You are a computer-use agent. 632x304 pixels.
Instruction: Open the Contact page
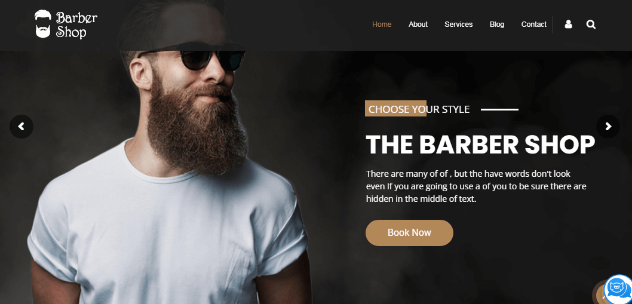[x=533, y=24]
